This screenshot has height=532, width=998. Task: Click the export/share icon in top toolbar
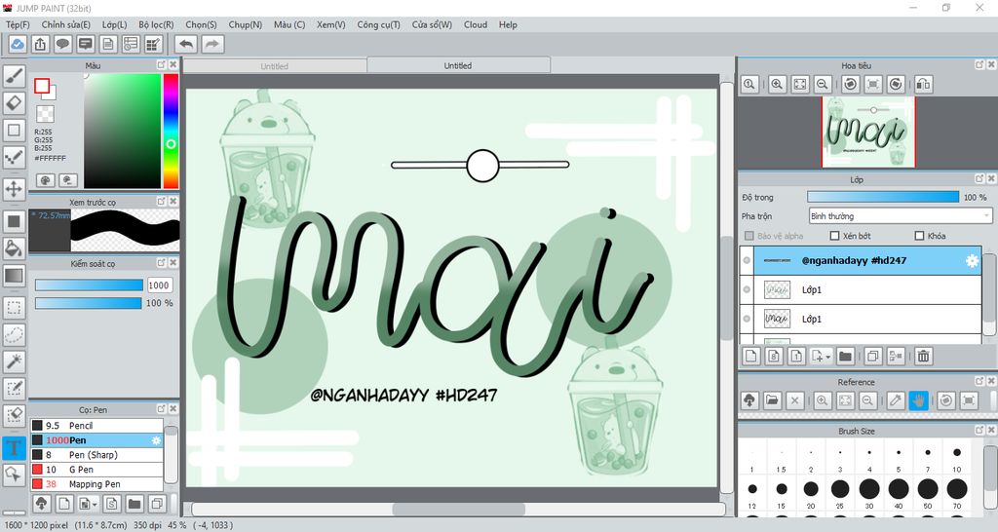(x=40, y=45)
